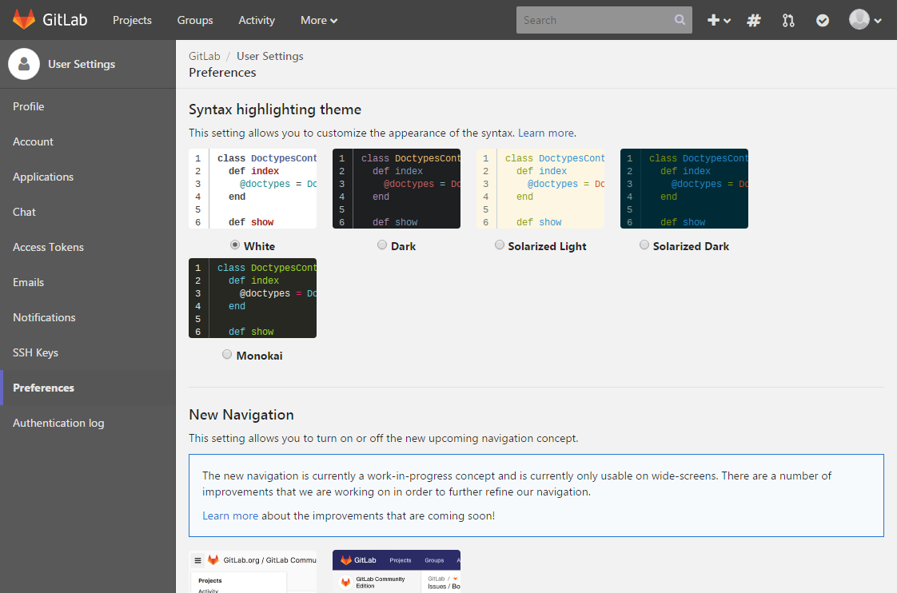Click the hamburger icon in navigation preview

[198, 560]
